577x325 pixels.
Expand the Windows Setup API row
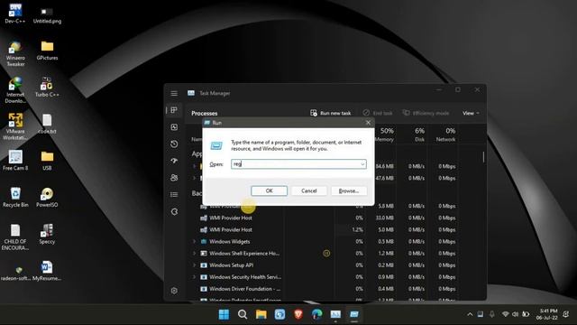click(x=195, y=265)
